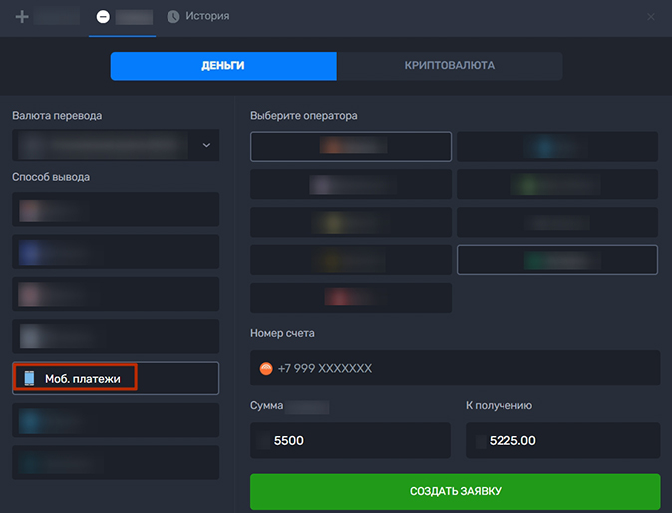This screenshot has height=513, width=672.
Task: Open the История tab
Action: tap(197, 17)
